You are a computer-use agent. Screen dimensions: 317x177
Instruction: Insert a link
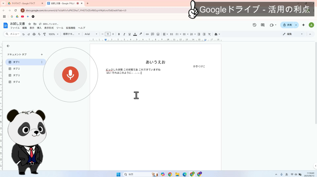[147, 34]
